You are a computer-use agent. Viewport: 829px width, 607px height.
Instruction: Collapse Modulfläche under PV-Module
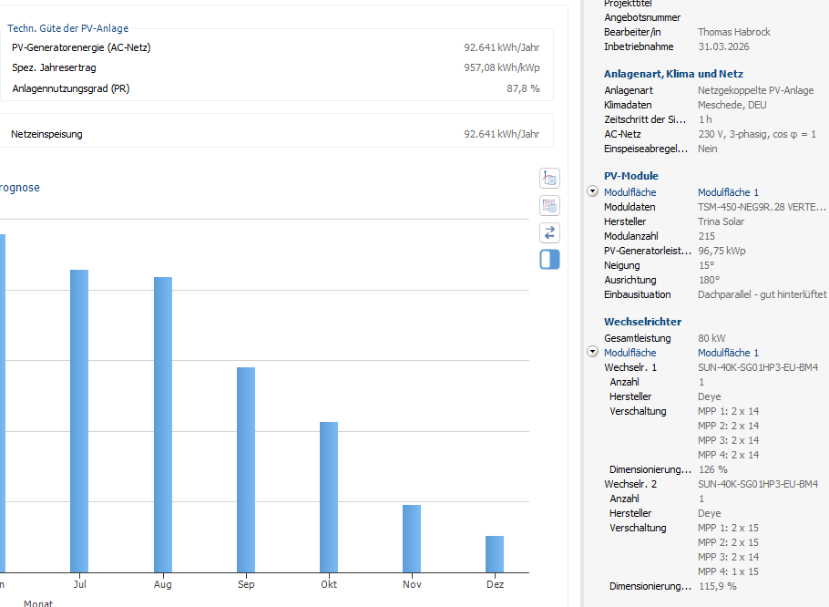pos(593,192)
